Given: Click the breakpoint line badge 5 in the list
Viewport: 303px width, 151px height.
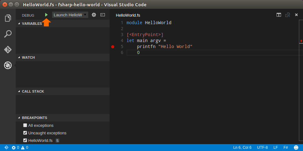Looking at the screenshot, I should (x=57, y=141).
